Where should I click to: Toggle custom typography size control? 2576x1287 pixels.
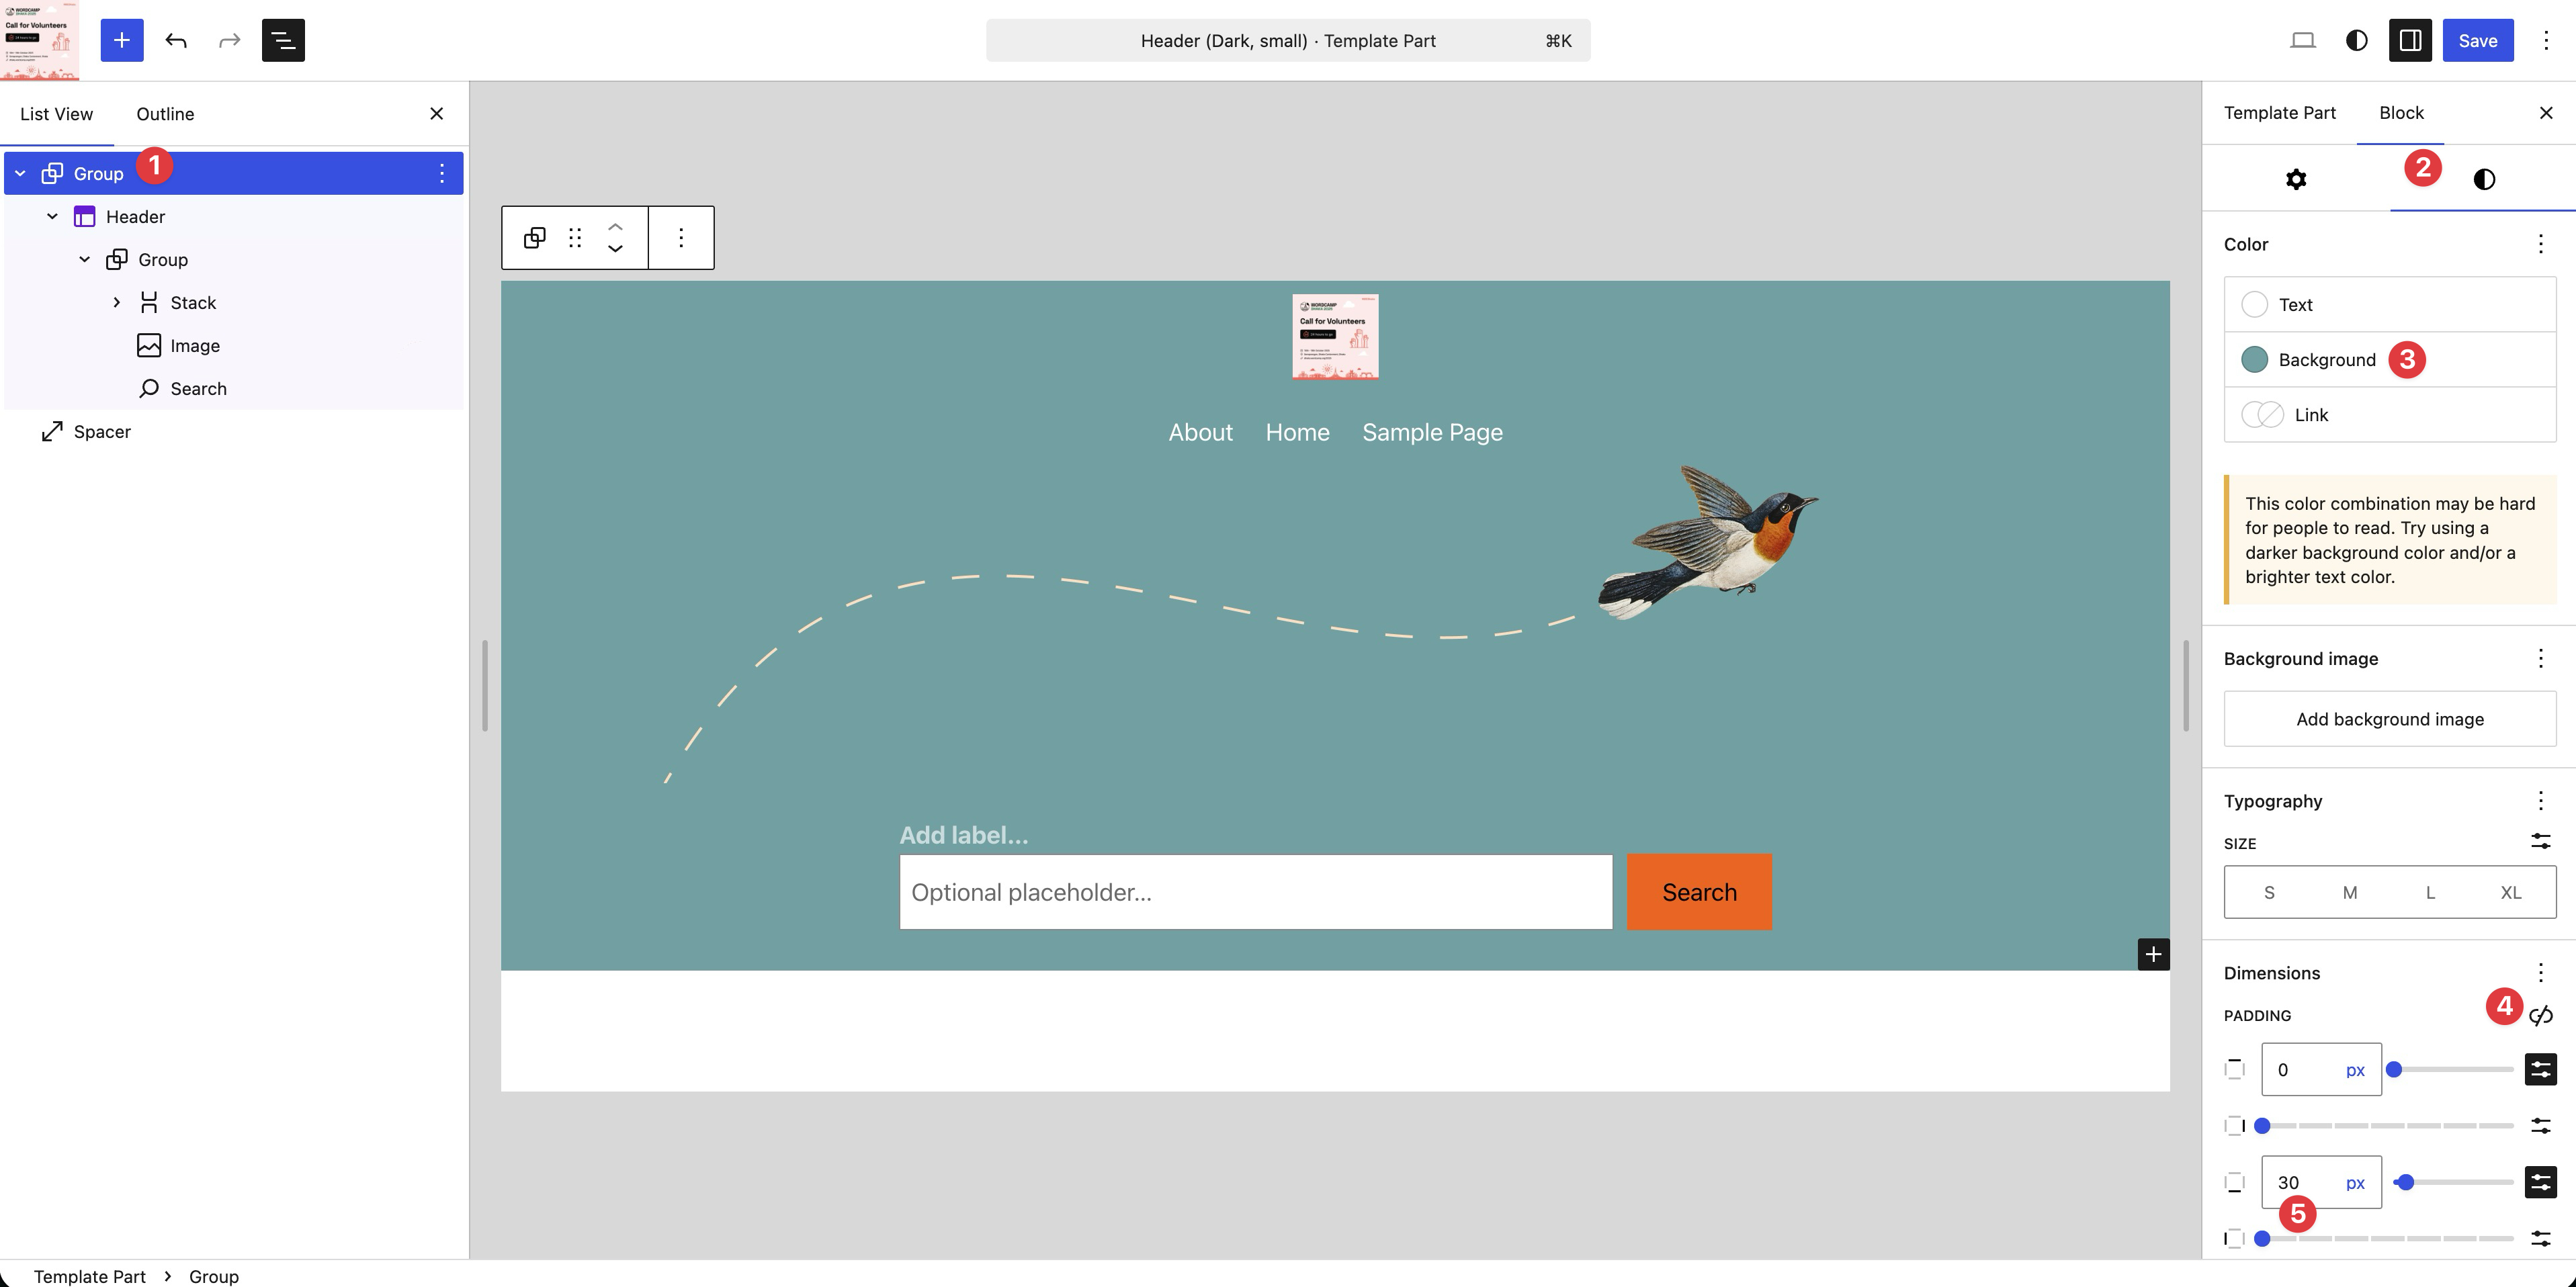2540,842
